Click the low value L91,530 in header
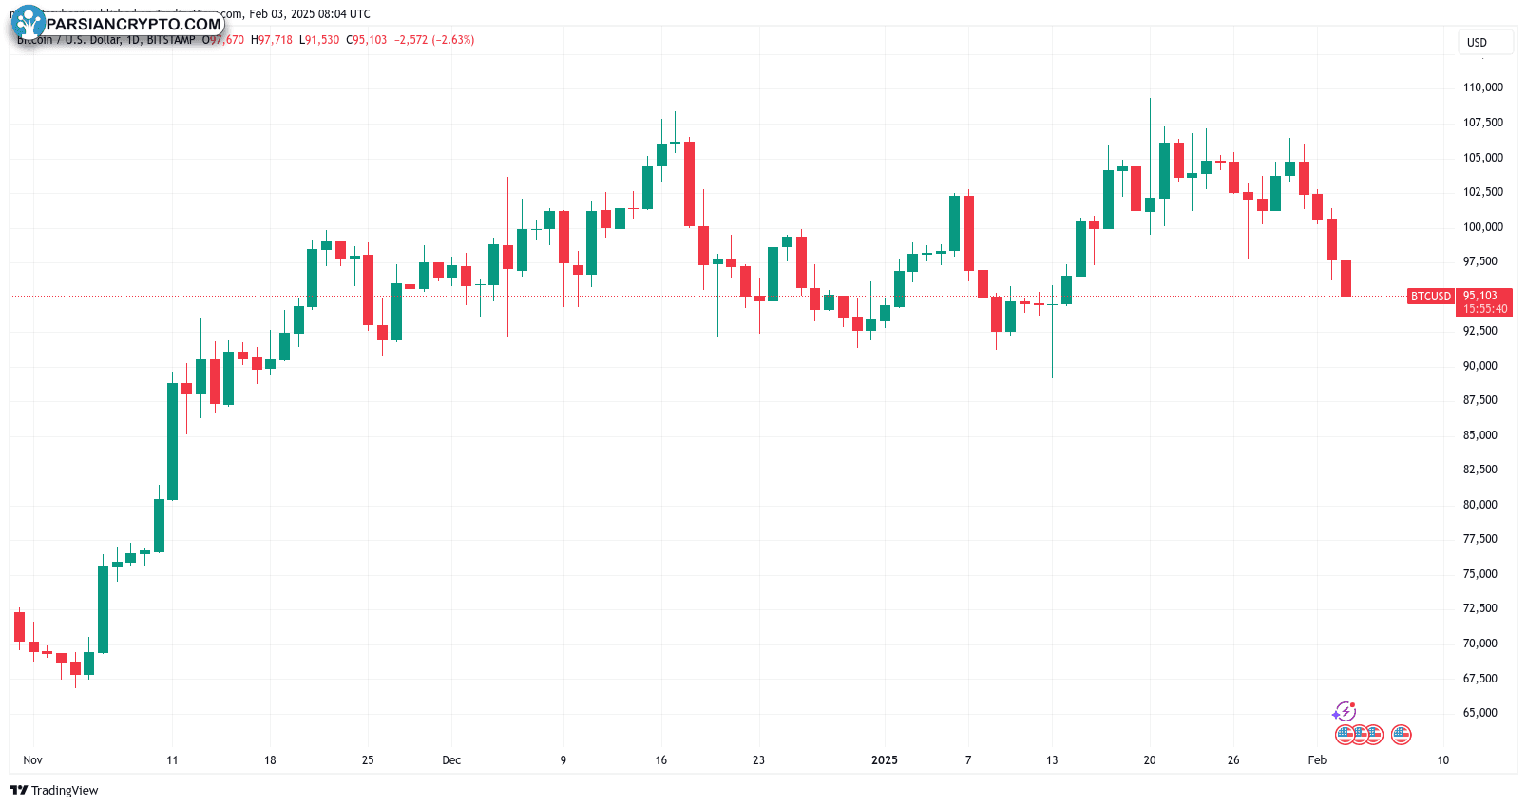Viewport: 1527px width, 807px height. (x=319, y=40)
